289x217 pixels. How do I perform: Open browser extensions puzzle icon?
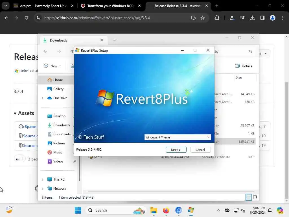coord(217,18)
